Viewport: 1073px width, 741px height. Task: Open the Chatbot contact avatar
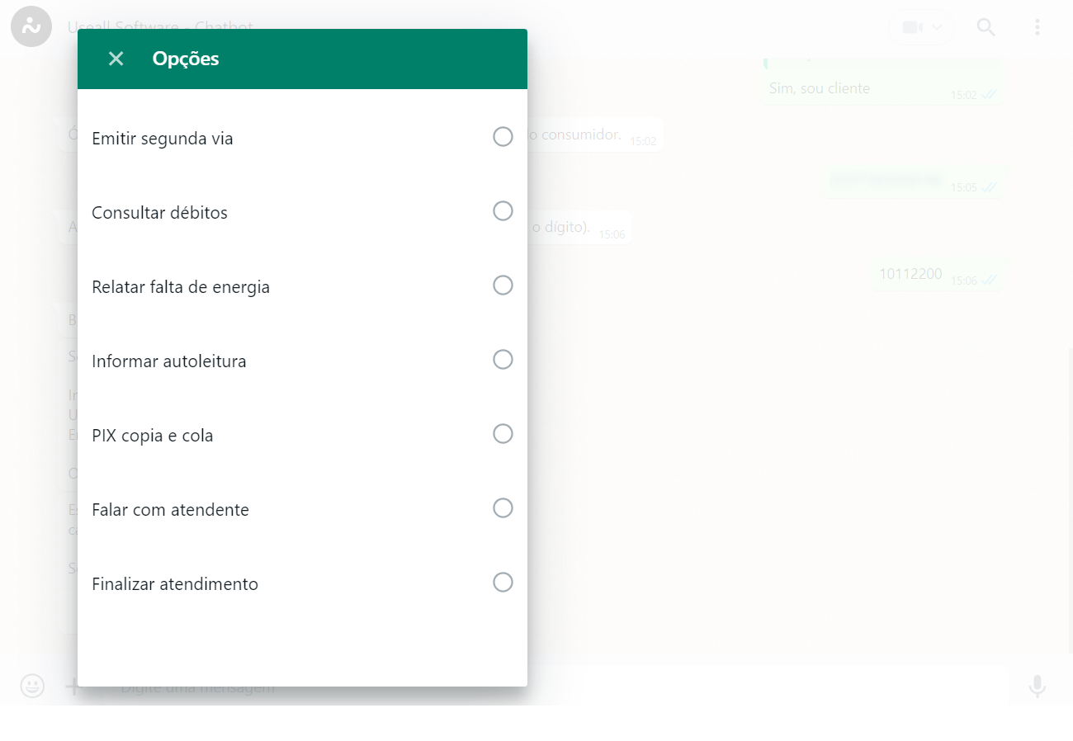(31, 26)
